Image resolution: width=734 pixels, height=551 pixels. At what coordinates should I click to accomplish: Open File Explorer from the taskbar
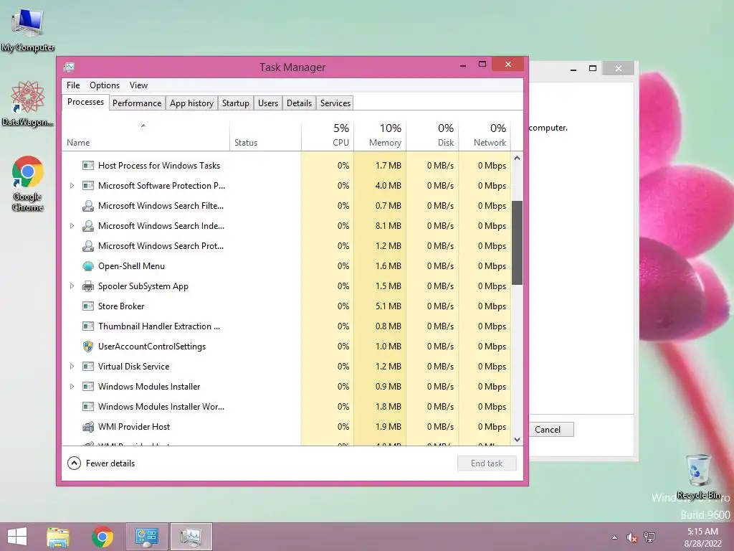[x=58, y=537]
